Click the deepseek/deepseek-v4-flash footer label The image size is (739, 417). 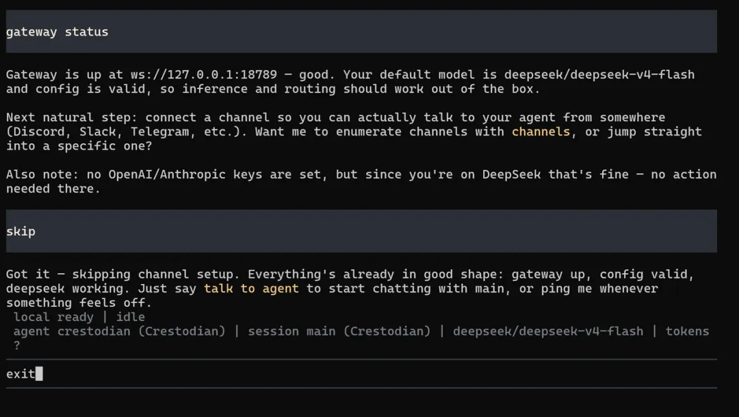tap(548, 331)
